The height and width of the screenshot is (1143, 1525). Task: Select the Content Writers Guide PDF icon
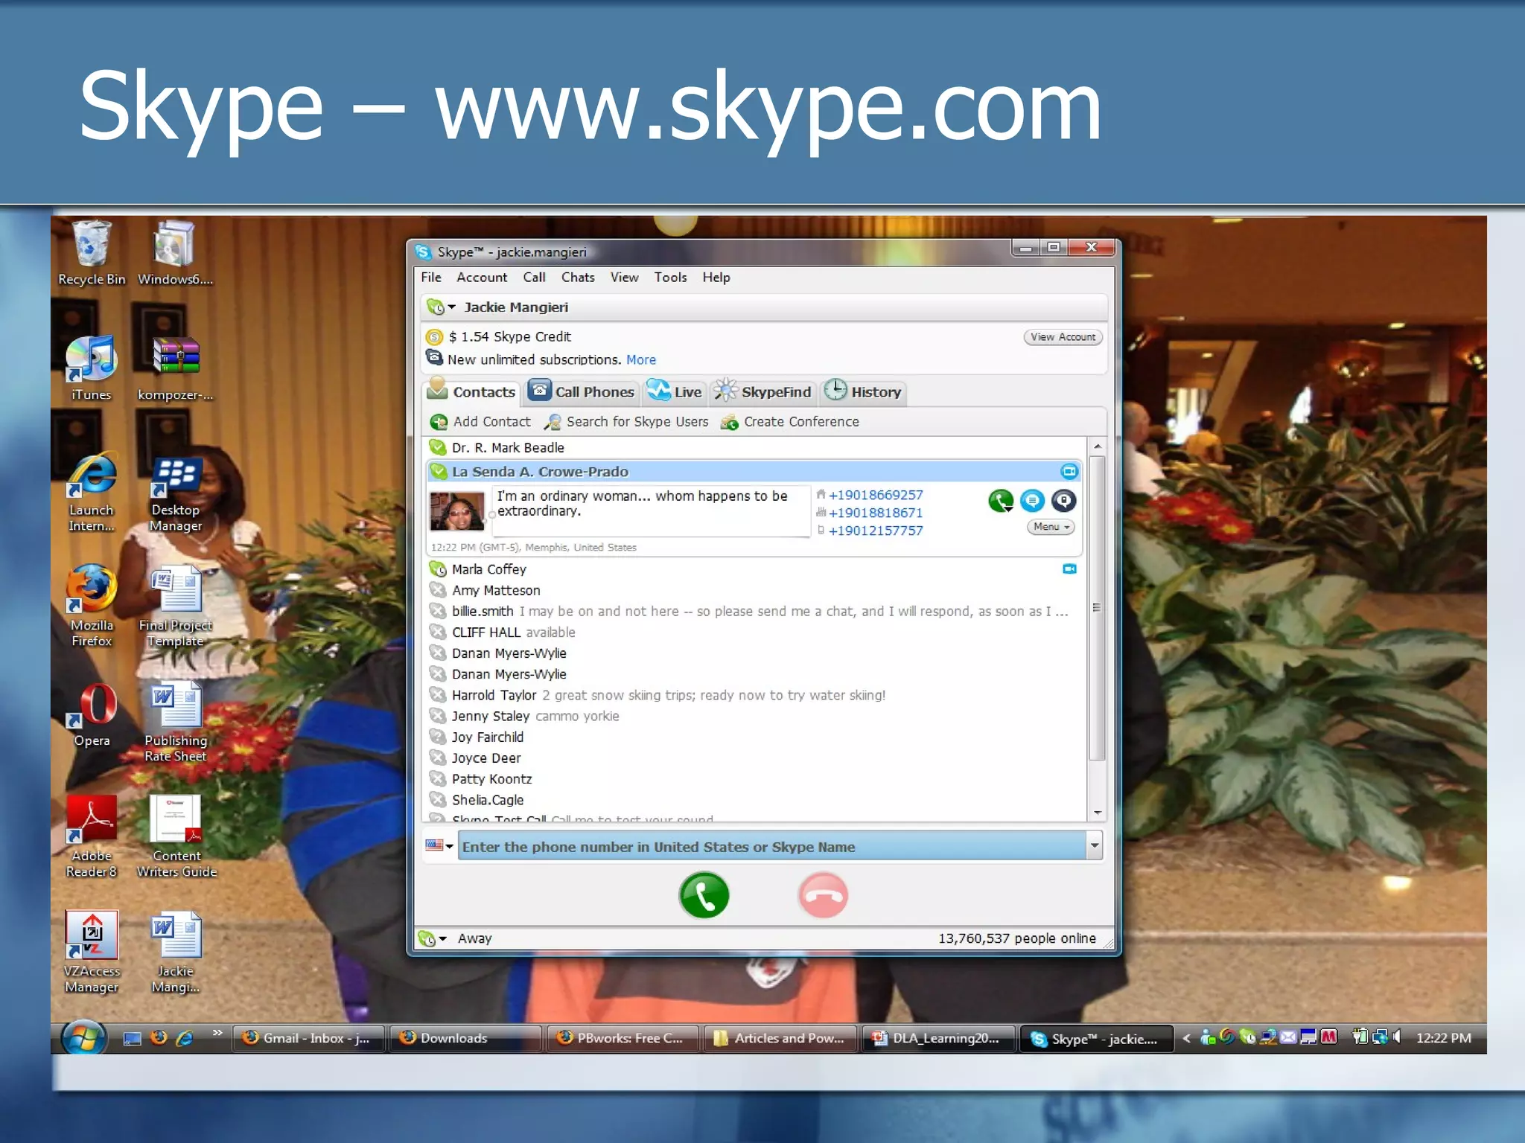tap(176, 836)
